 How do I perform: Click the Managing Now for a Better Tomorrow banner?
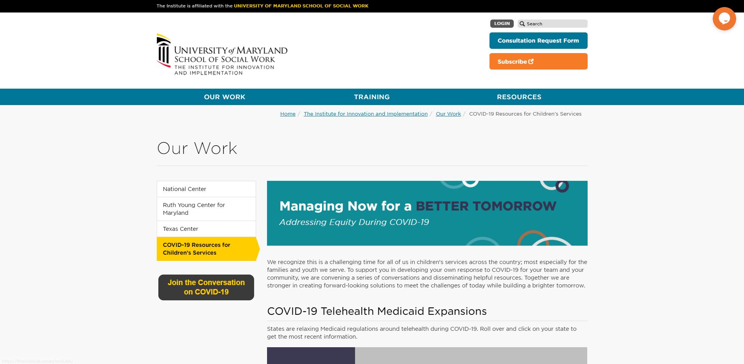point(427,213)
